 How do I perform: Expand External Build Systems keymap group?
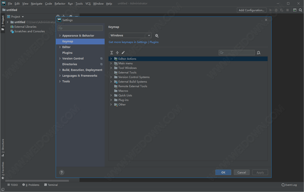click(x=111, y=82)
